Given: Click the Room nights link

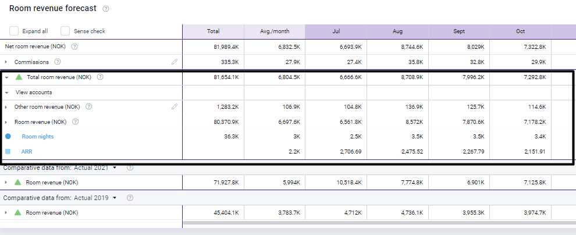Looking at the screenshot, I should click(38, 137).
